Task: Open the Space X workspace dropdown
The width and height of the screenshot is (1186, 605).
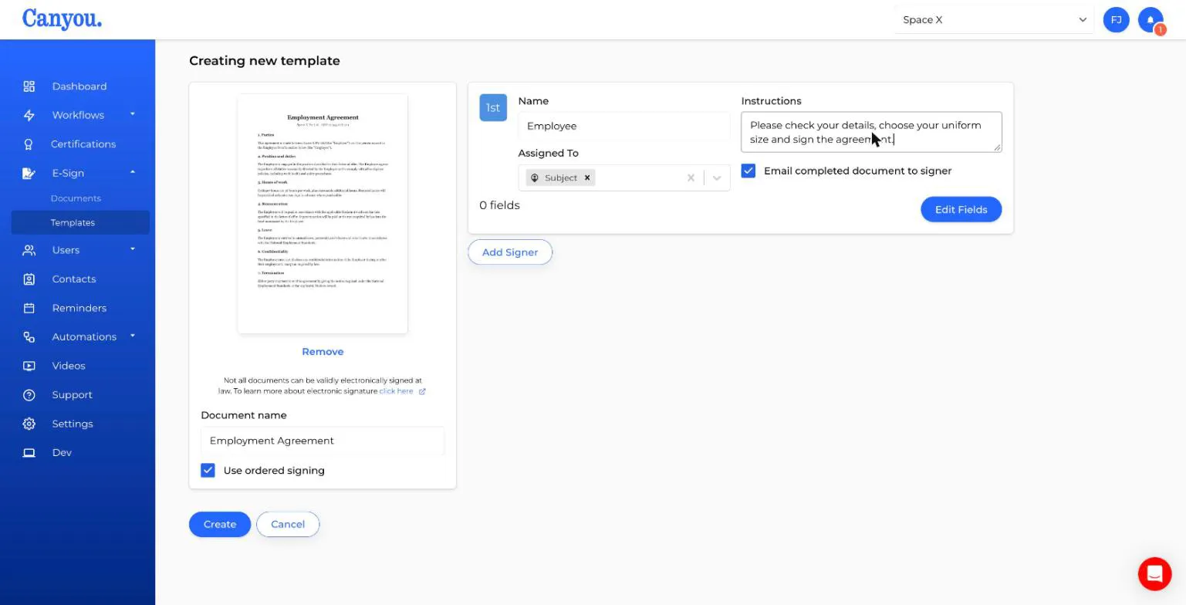Action: [994, 20]
